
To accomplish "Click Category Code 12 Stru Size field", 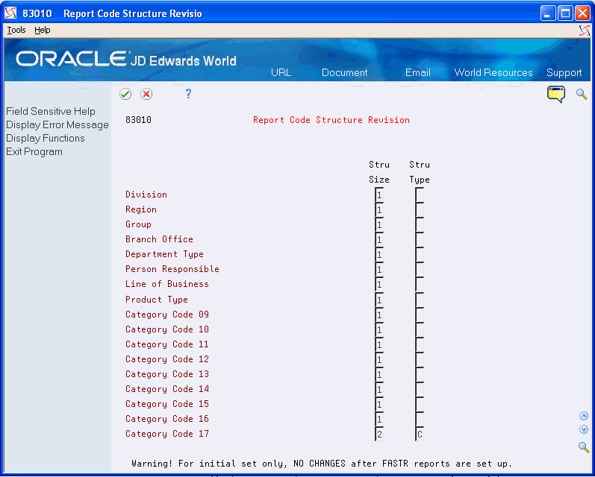I will [x=379, y=359].
